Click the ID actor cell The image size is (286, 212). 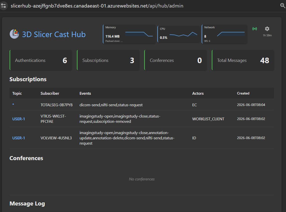194,138
